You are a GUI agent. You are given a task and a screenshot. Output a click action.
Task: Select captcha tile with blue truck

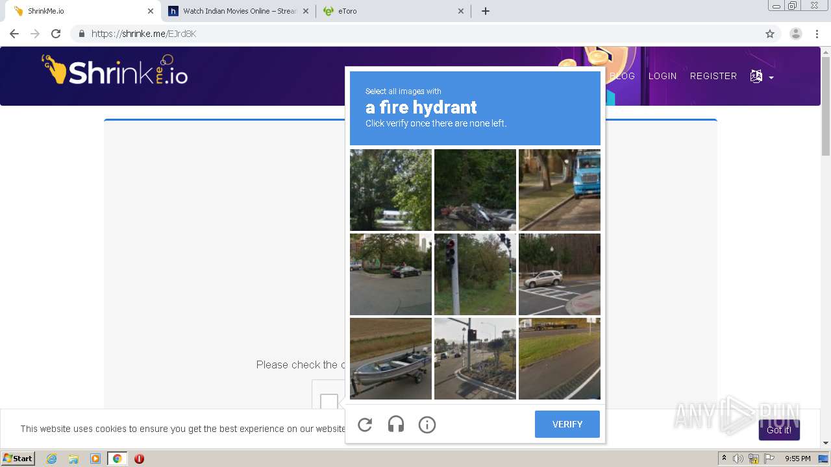pos(560,190)
